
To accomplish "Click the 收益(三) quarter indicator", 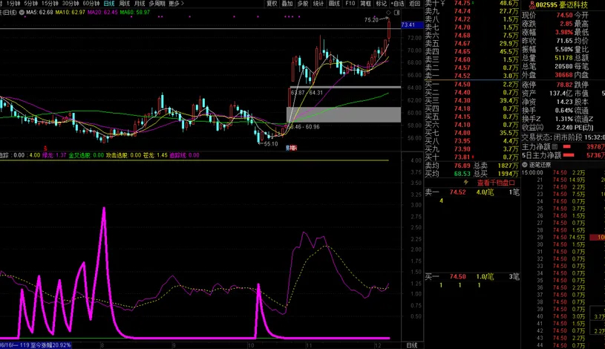I will pos(534,127).
